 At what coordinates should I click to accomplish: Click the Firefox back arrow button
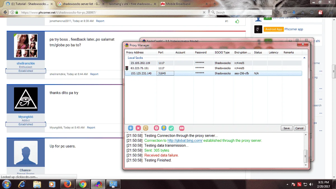point(5,12)
